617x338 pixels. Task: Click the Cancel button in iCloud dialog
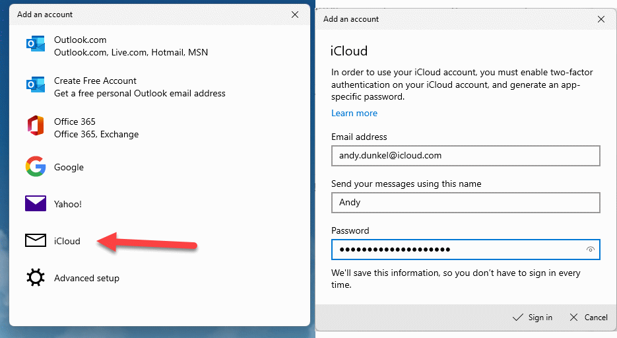[x=588, y=317]
